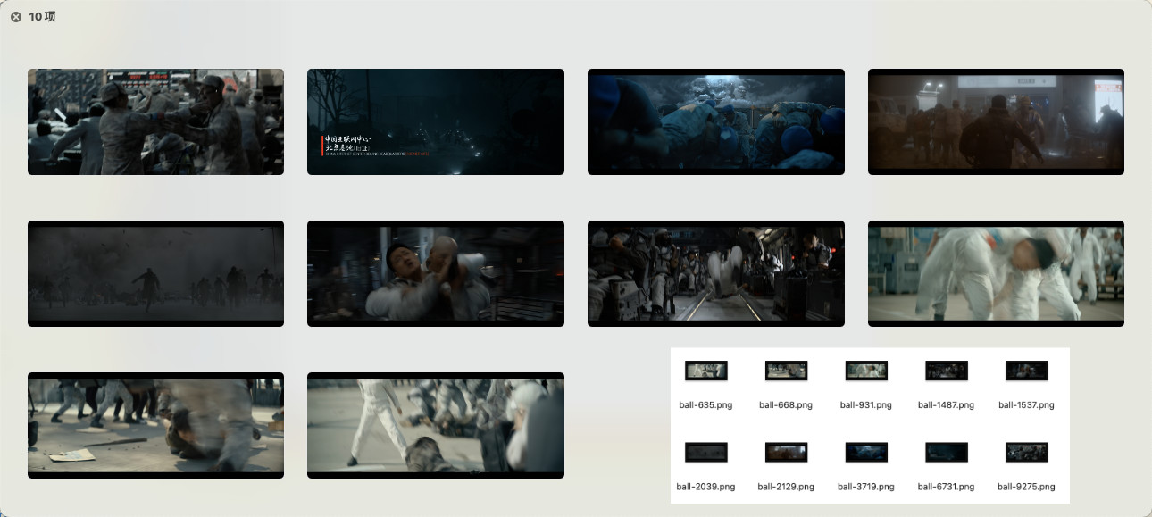Select the ball-6731.png file icon

click(947, 452)
